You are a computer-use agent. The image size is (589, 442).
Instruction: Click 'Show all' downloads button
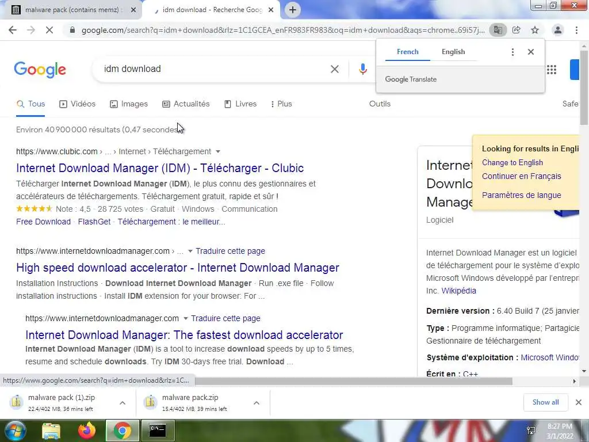(545, 402)
